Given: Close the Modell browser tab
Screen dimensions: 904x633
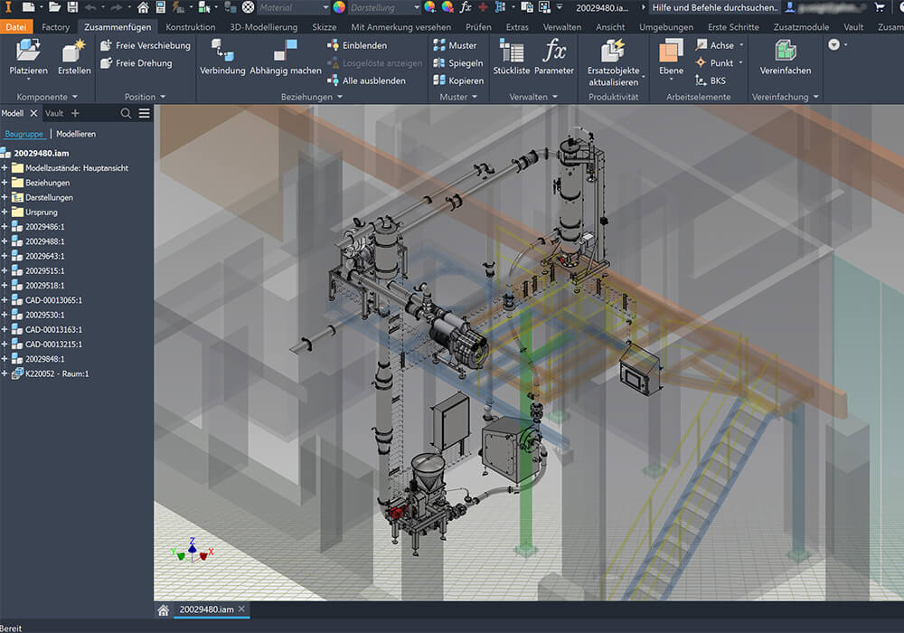Looking at the screenshot, I should pyautogui.click(x=33, y=114).
